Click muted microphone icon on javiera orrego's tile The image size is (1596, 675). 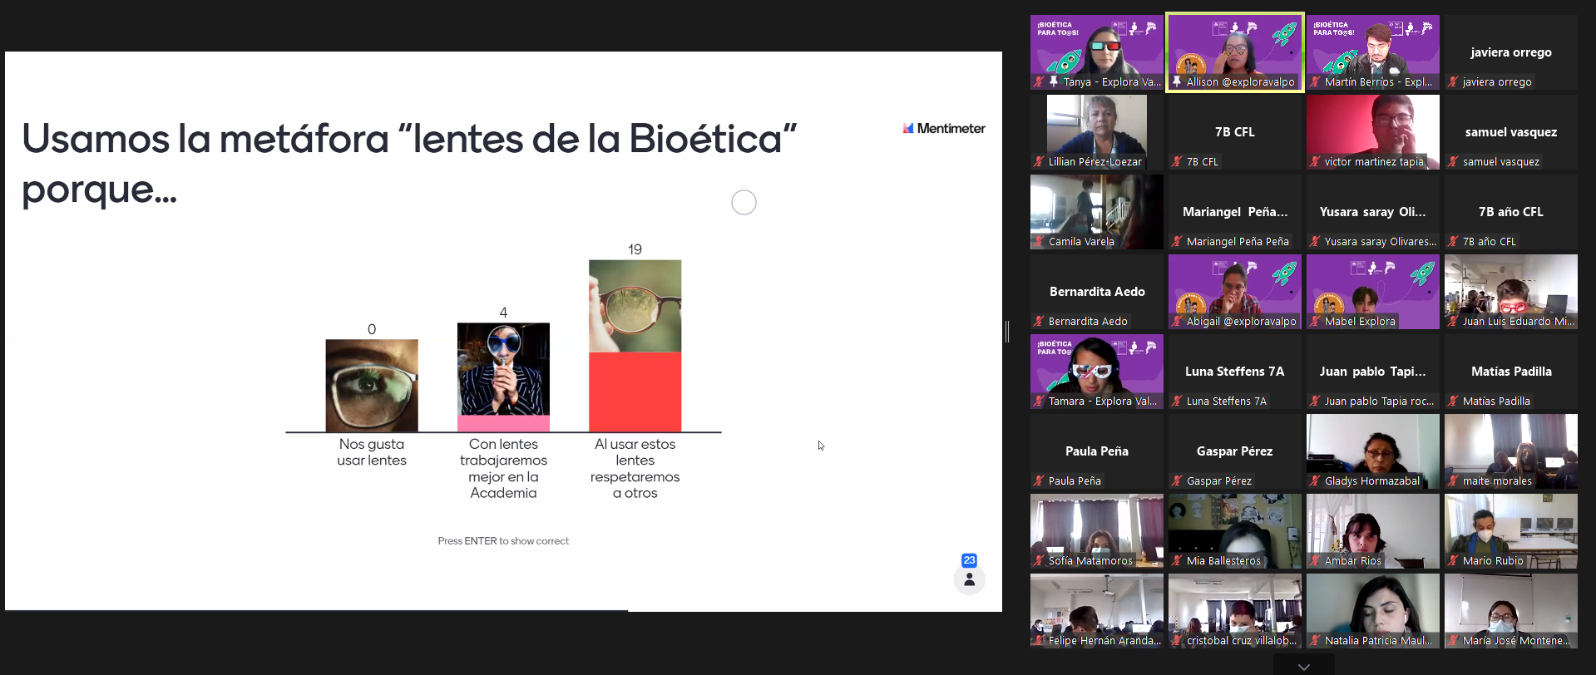tap(1453, 81)
